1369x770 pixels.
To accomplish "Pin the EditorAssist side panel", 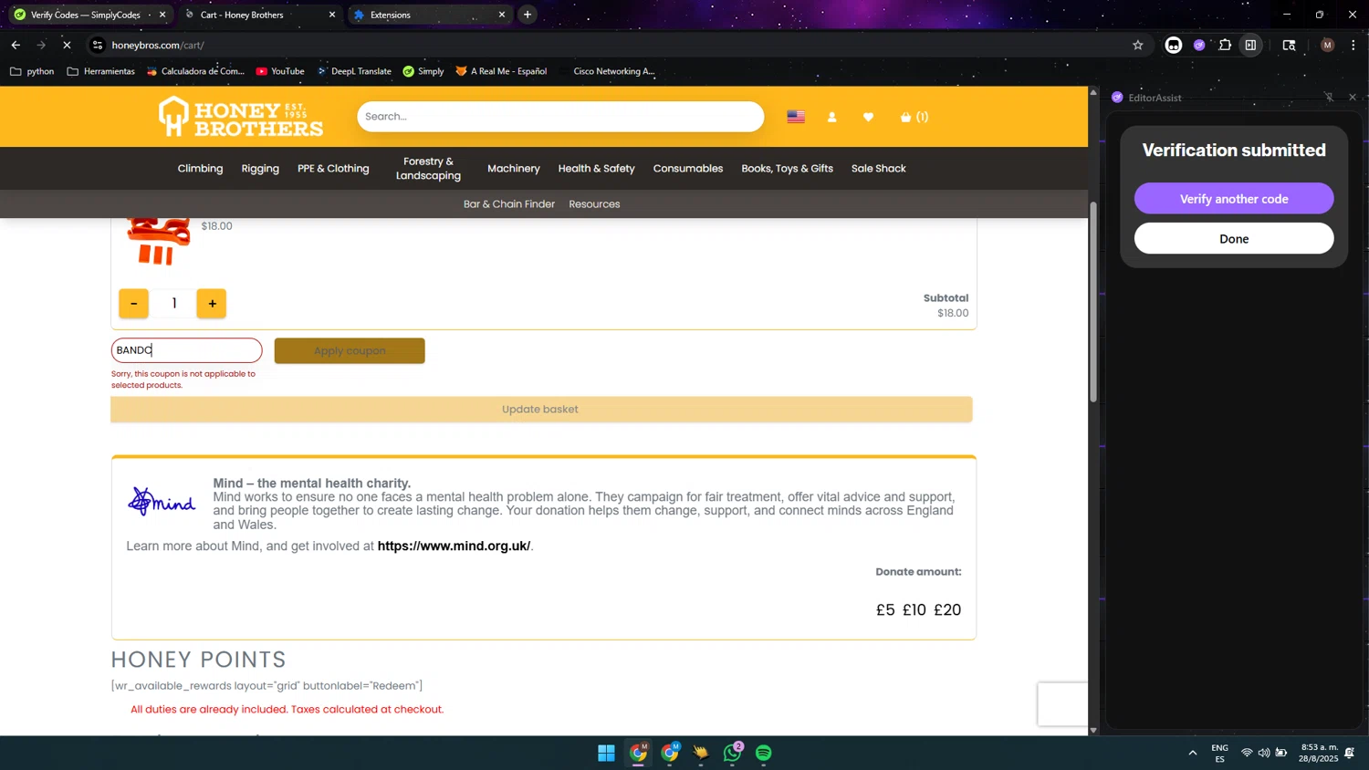I will pyautogui.click(x=1329, y=97).
